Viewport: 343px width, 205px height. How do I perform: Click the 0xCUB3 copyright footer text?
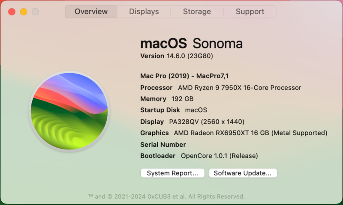[166, 196]
